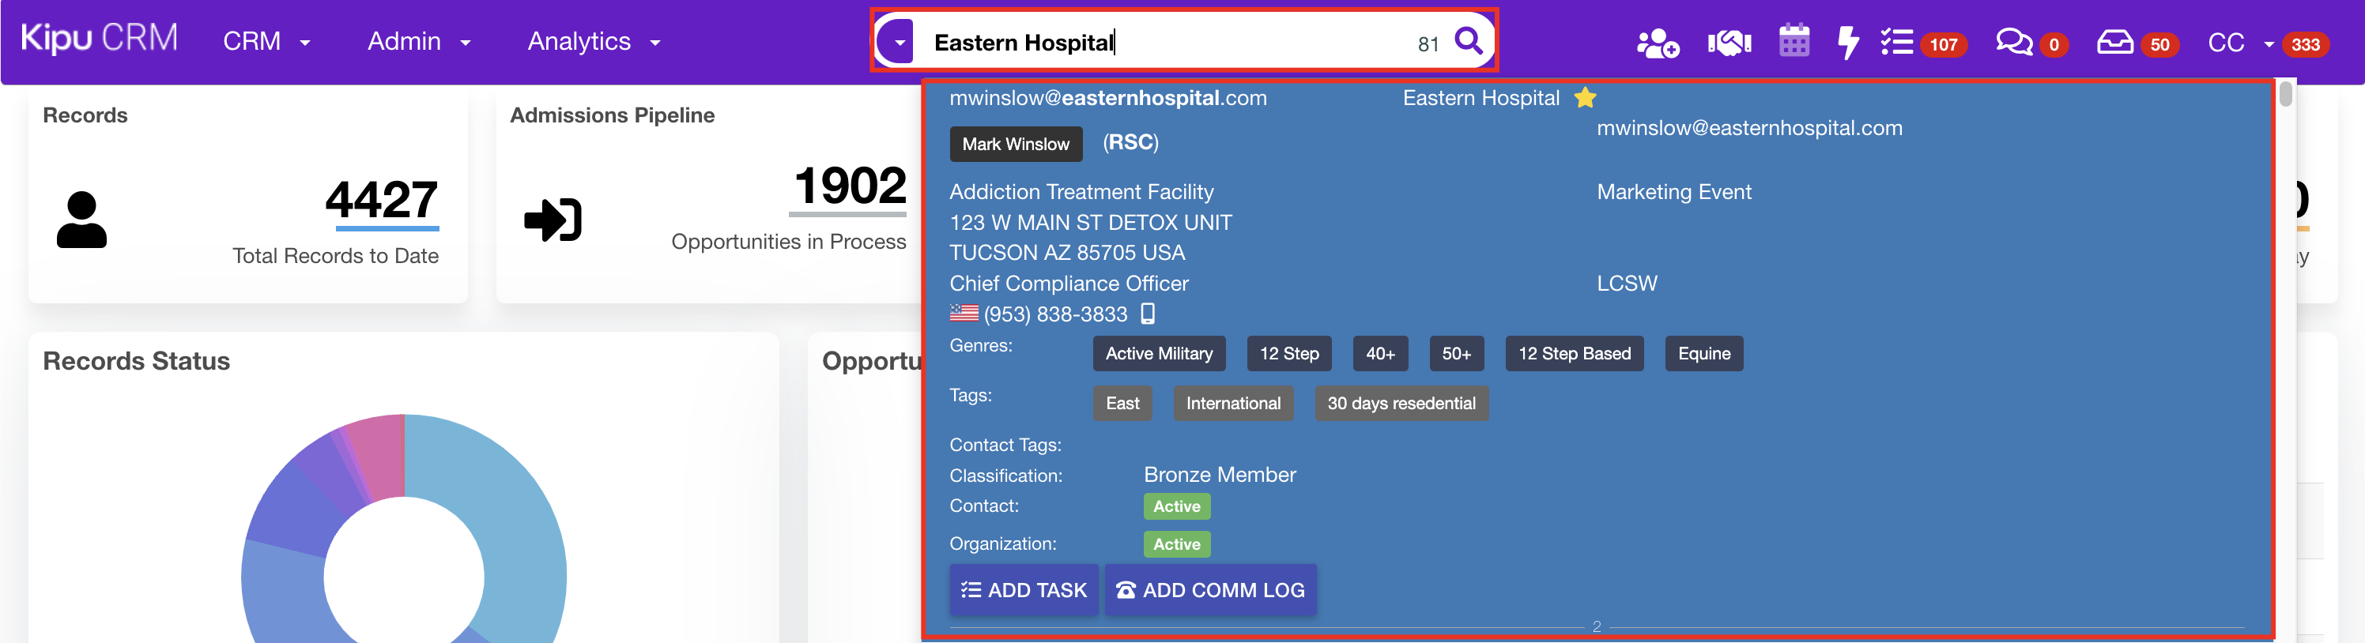Click the Mark Winslow contact name badge
Screen dimensions: 2365x643
coord(1016,144)
